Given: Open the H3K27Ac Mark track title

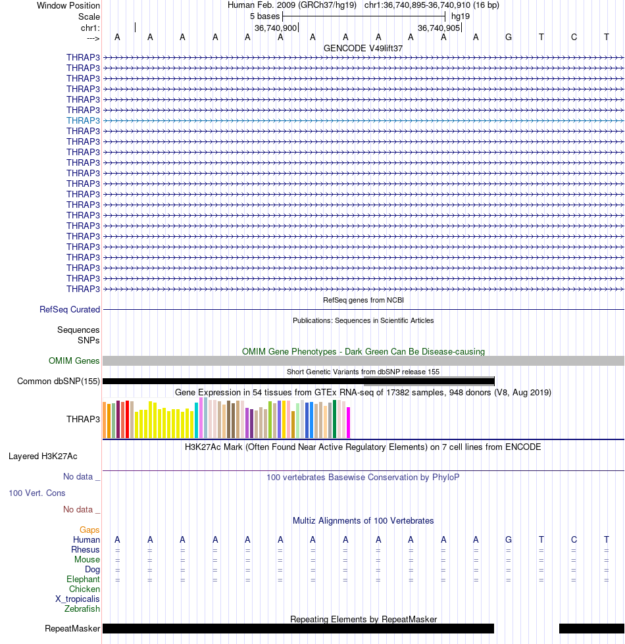Looking at the screenshot, I should pos(363,447).
